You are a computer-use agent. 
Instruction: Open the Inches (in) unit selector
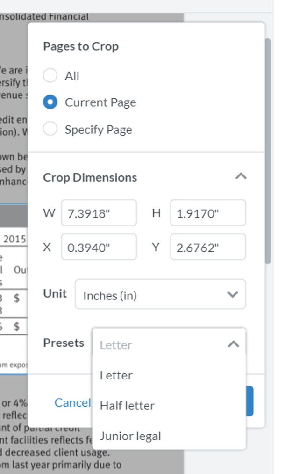point(160,295)
